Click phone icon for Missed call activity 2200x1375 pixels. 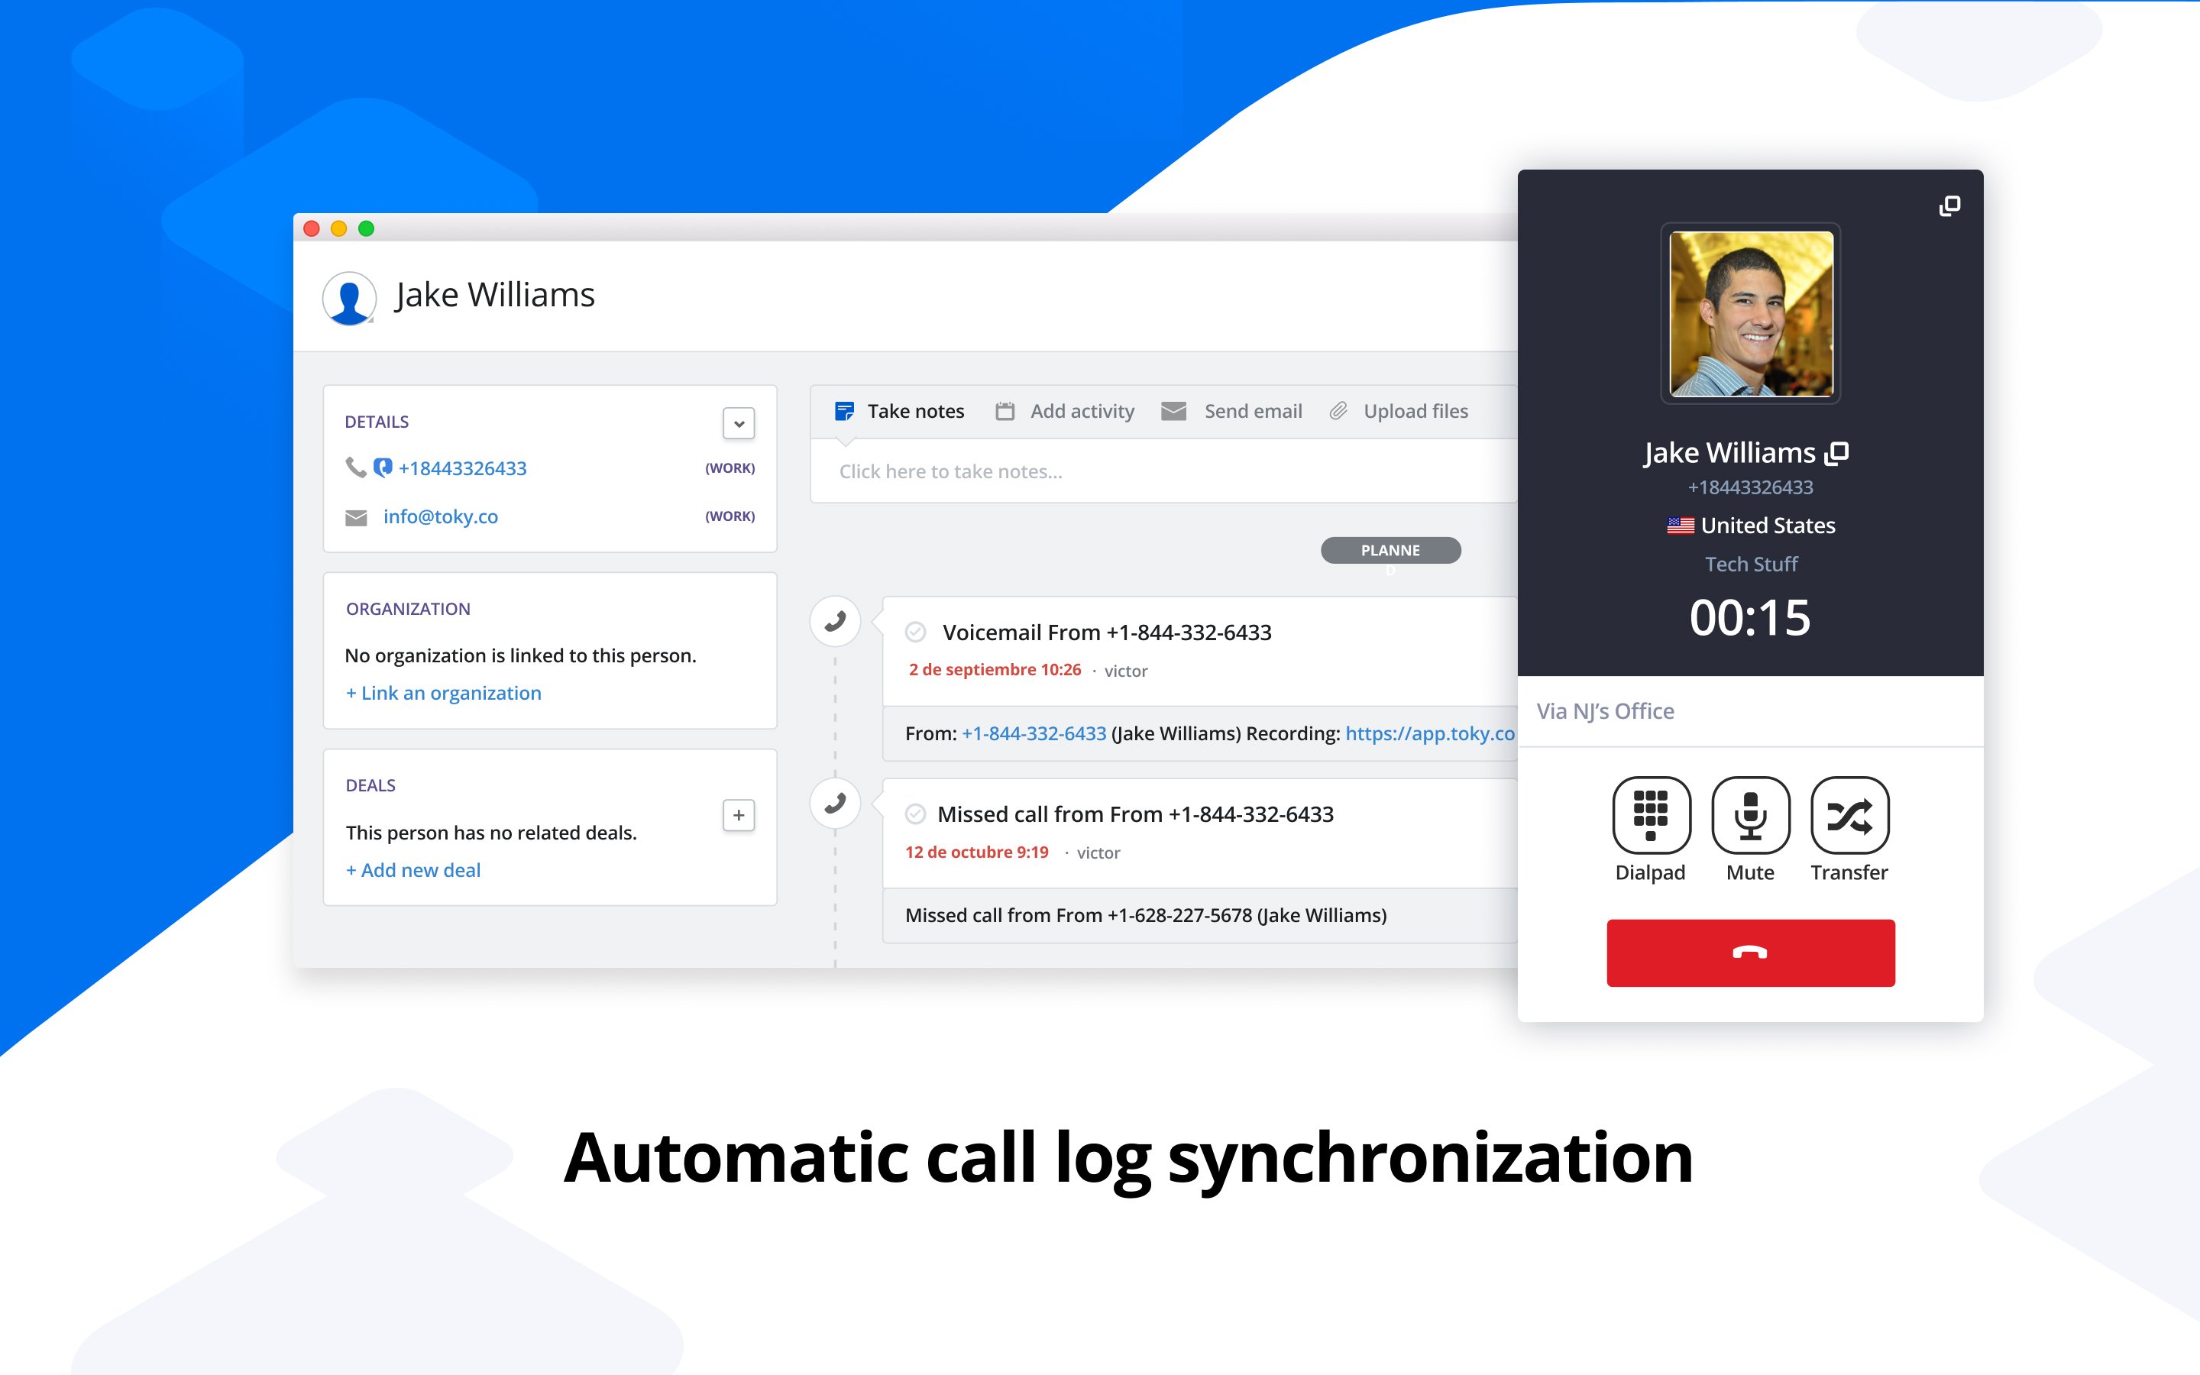coord(834,804)
